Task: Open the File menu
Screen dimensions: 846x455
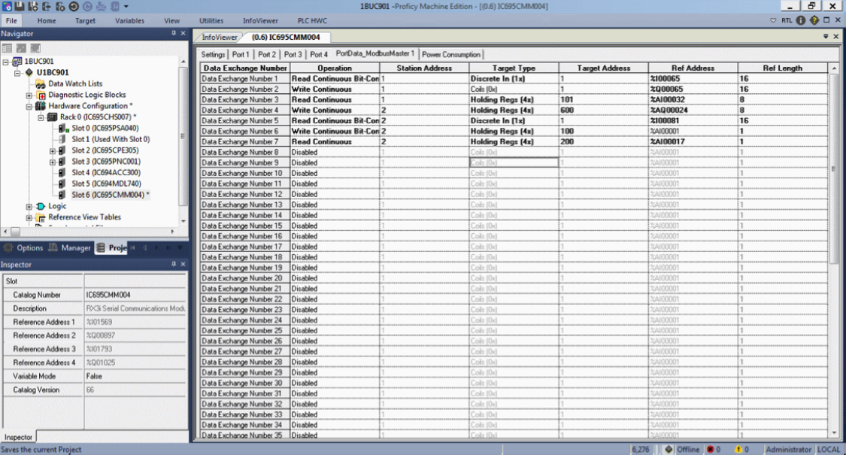Action: click(11, 20)
